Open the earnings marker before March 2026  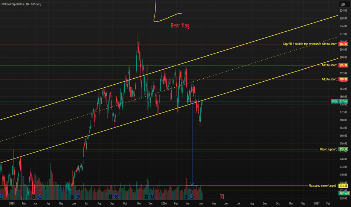coord(186,197)
